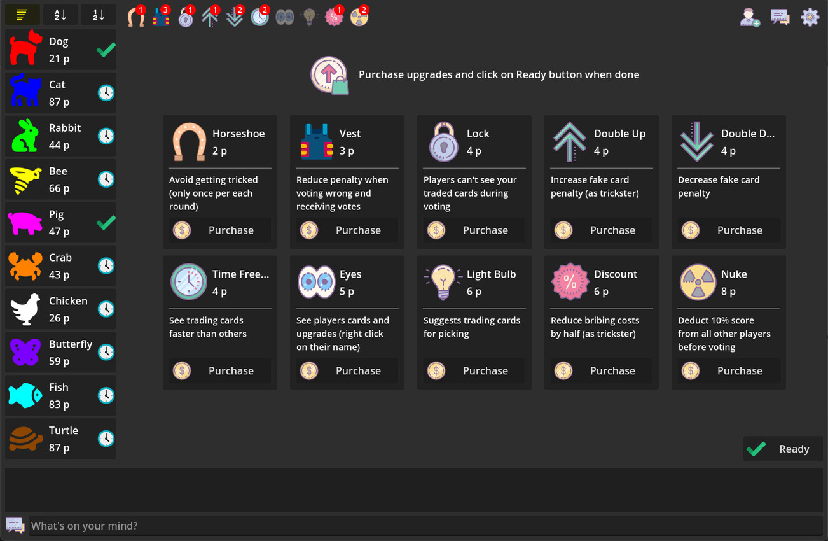Select the Double Up arrow icon in the toolbar
Viewport: 828px width, 541px height.
click(210, 16)
